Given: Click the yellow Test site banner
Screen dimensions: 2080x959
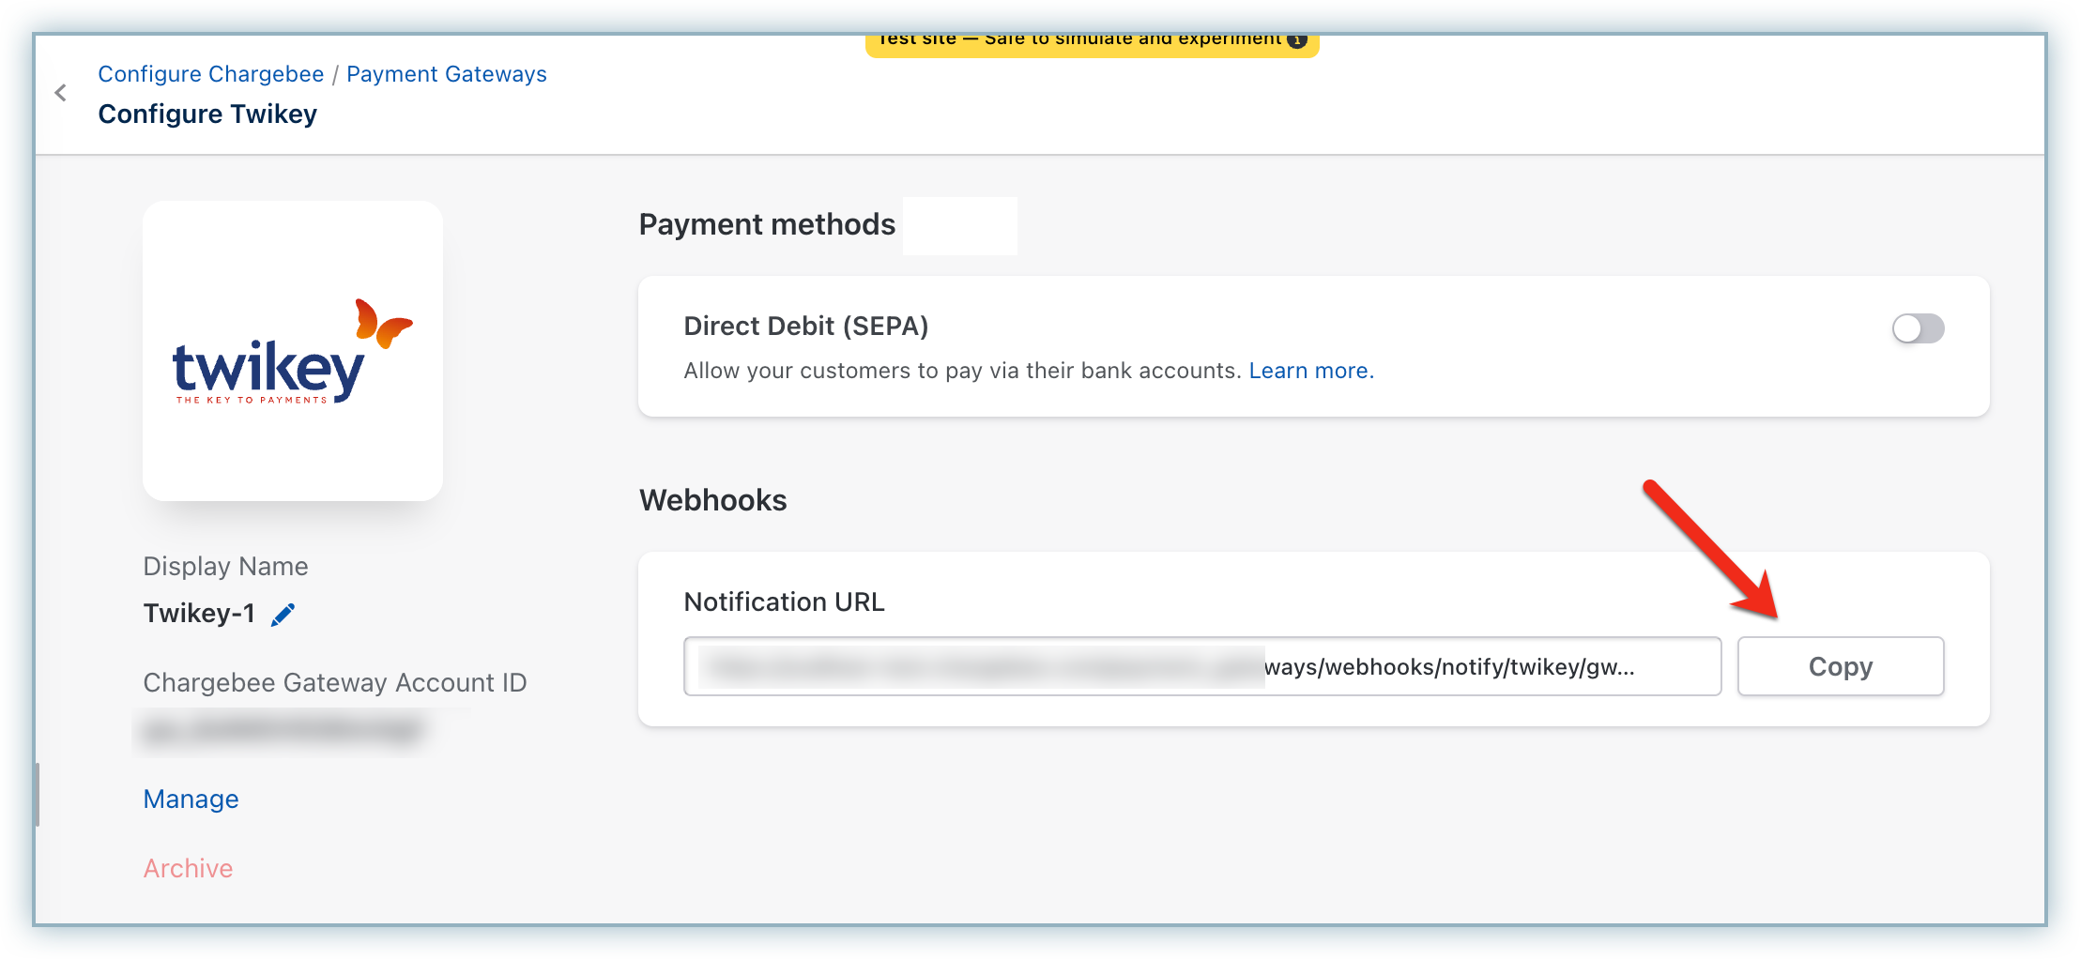Looking at the screenshot, I should point(1079,43).
